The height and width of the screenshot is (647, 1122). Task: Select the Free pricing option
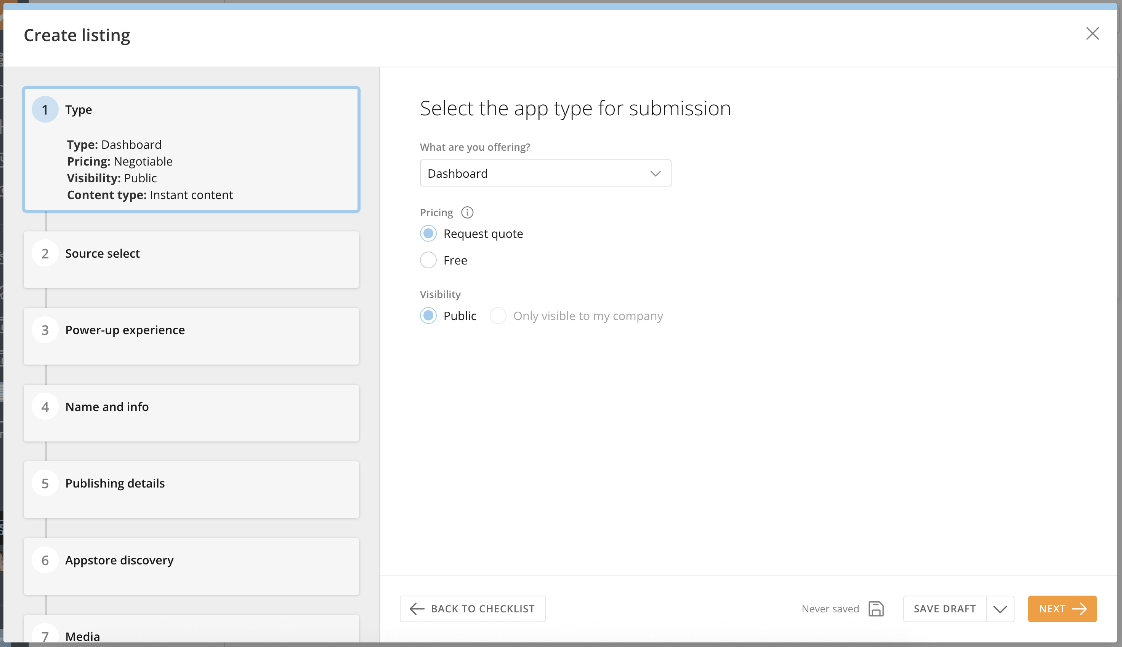click(x=428, y=260)
